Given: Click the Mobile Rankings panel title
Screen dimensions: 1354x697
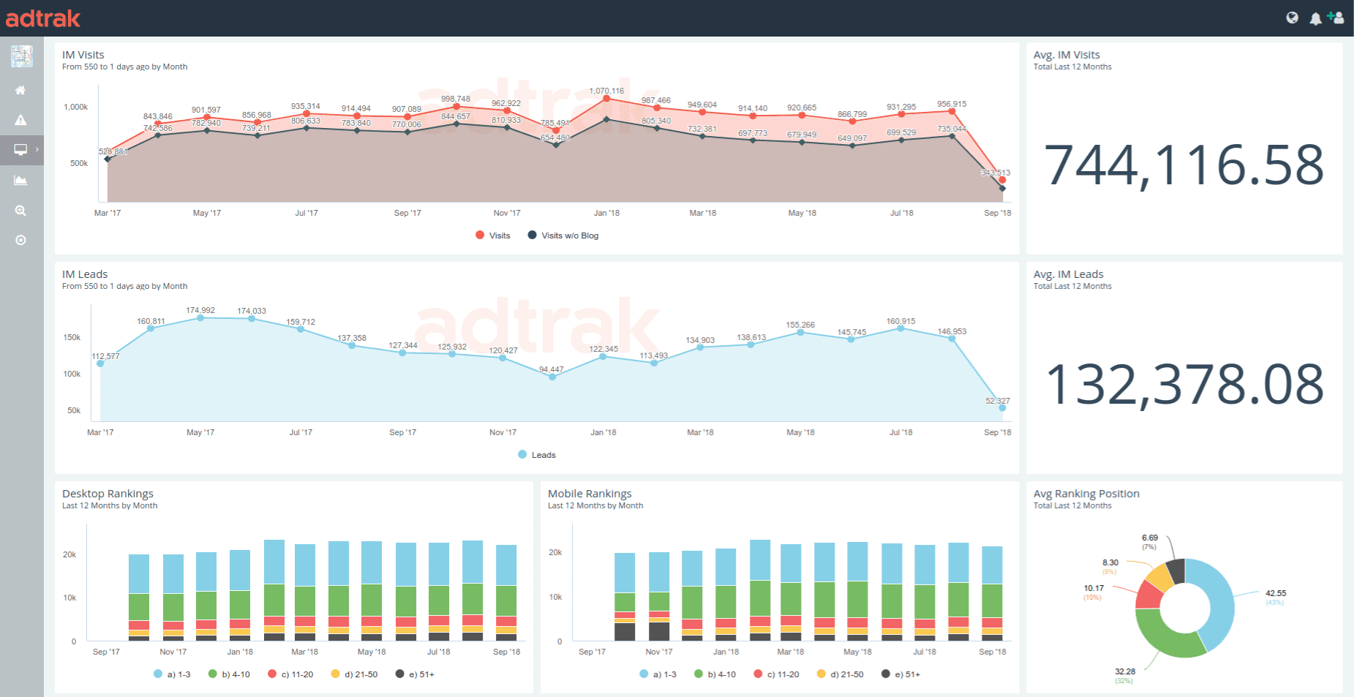Looking at the screenshot, I should [x=590, y=494].
